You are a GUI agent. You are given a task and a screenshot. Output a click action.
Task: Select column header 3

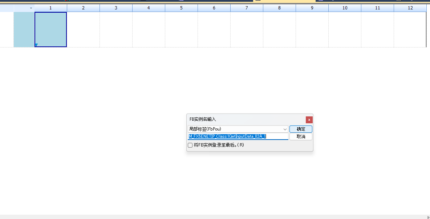pyautogui.click(x=116, y=8)
